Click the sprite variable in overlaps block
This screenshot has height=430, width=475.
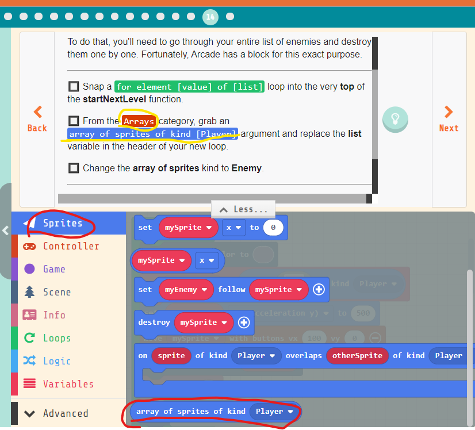171,355
